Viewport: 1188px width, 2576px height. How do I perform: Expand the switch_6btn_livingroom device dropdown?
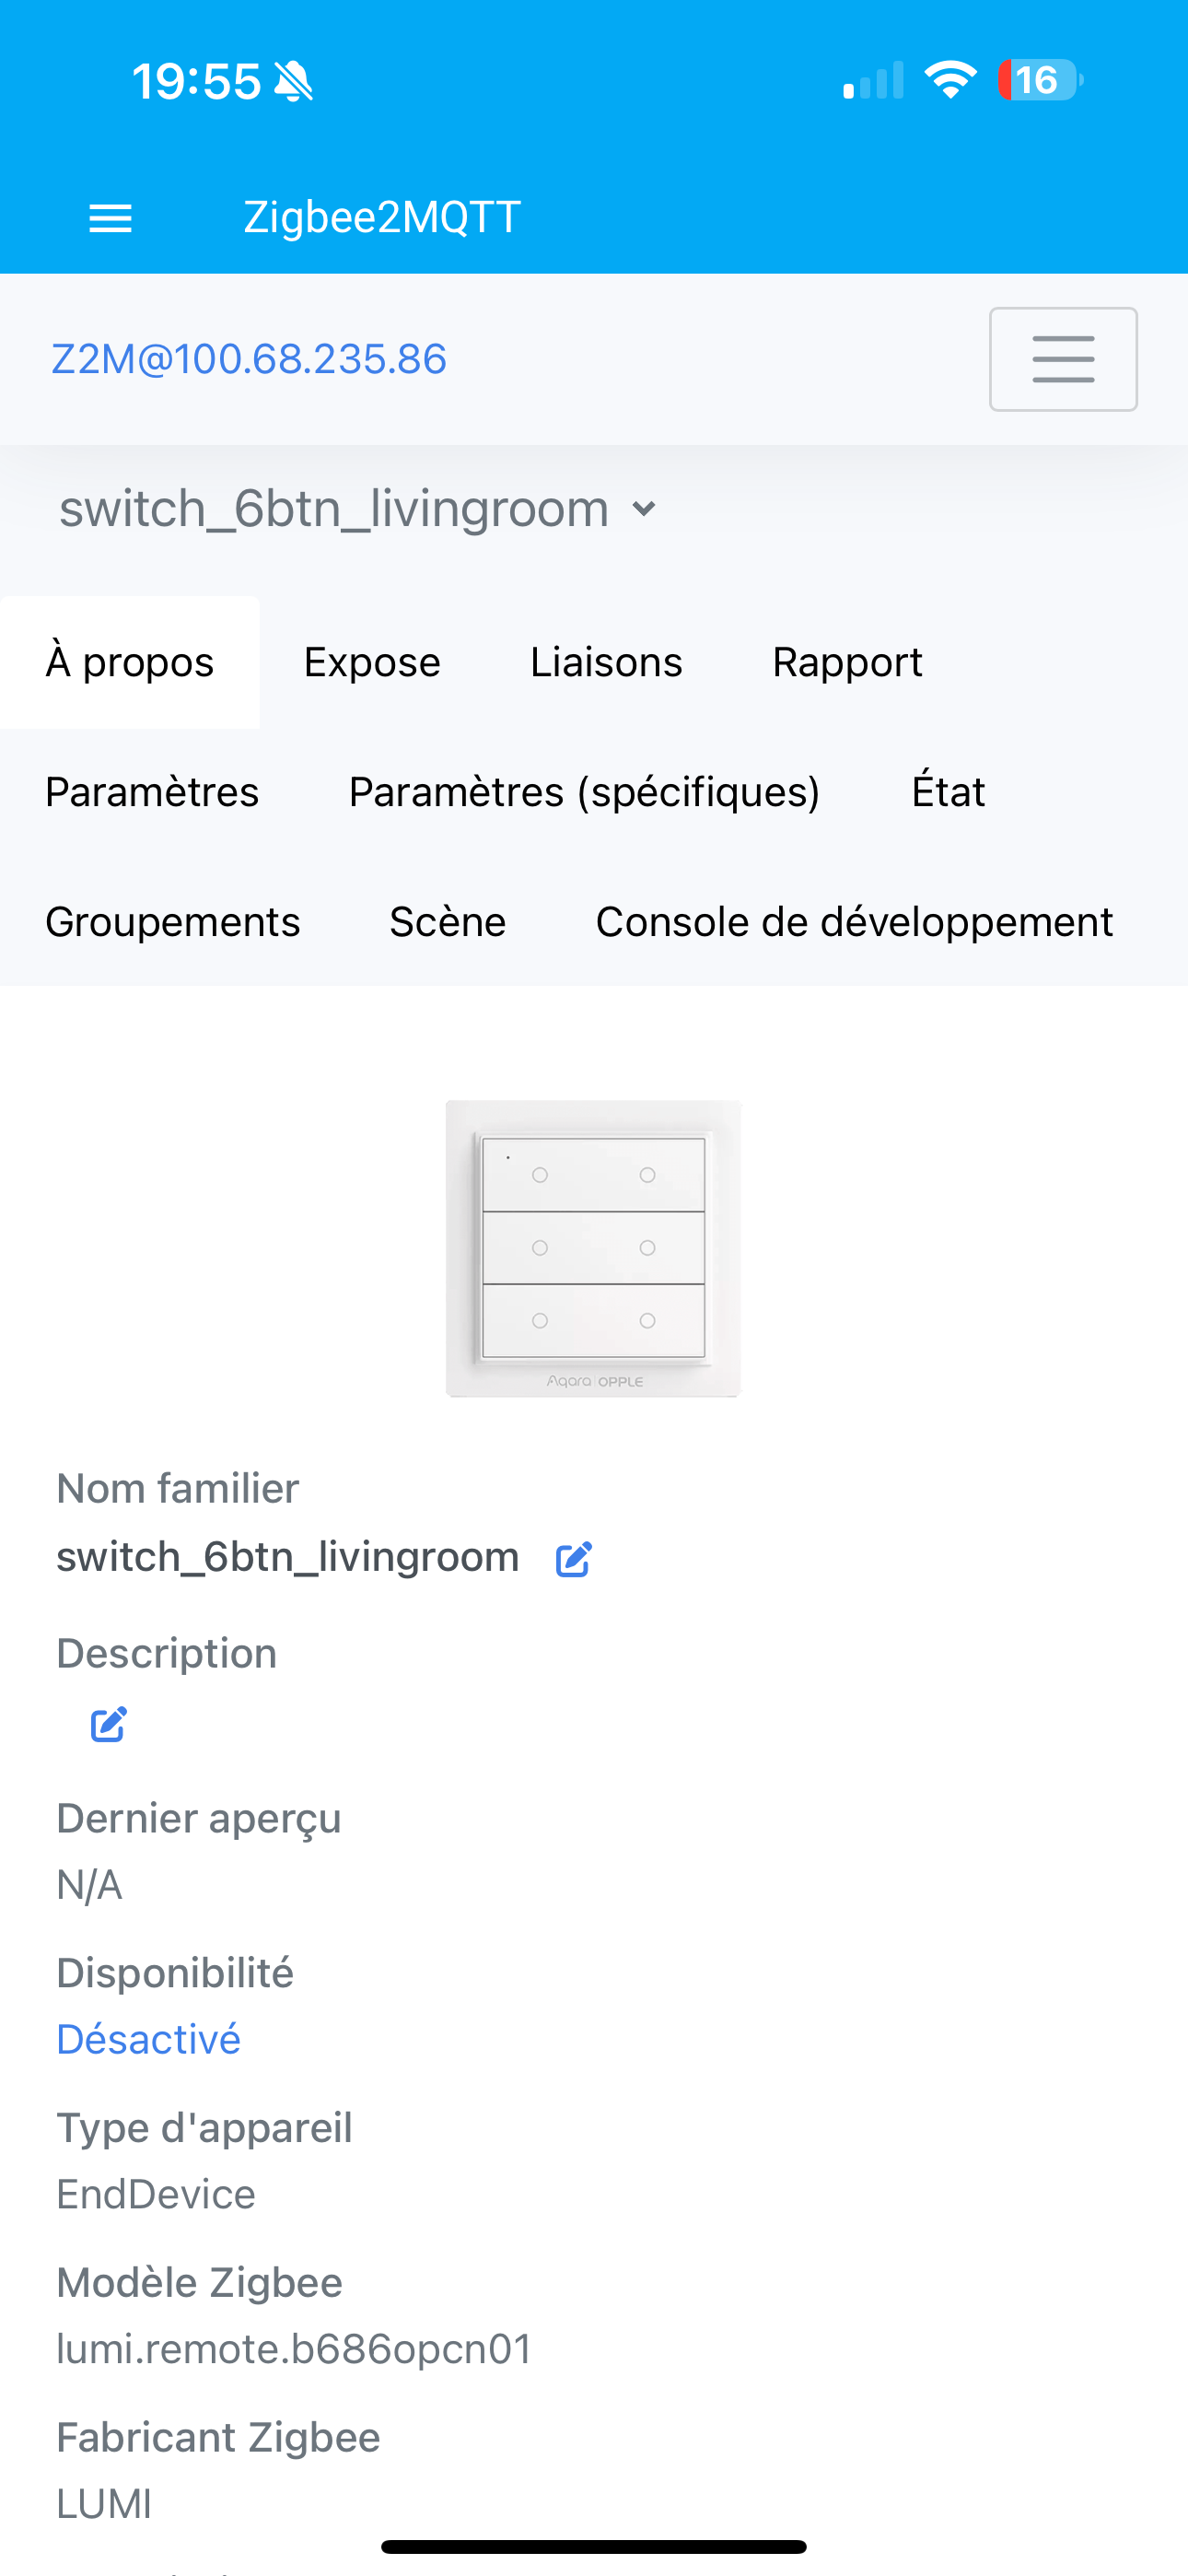click(x=644, y=509)
